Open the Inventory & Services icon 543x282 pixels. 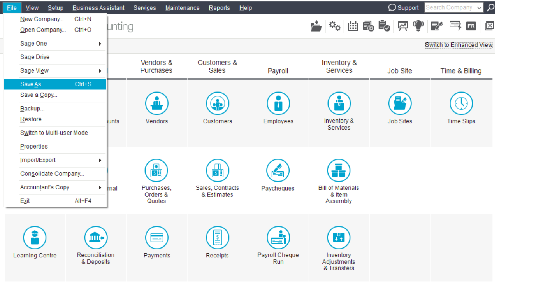[x=339, y=103]
